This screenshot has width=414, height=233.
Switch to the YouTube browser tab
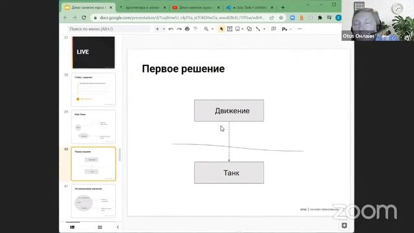click(x=195, y=8)
